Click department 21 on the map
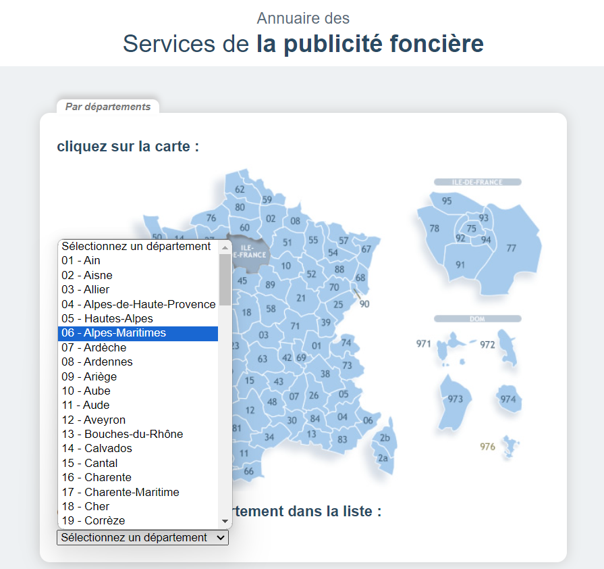The image size is (604, 569). pos(301,298)
